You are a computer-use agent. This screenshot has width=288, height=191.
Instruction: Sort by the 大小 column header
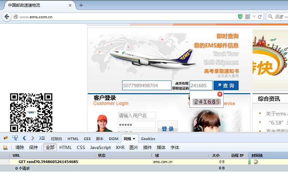pos(218,155)
